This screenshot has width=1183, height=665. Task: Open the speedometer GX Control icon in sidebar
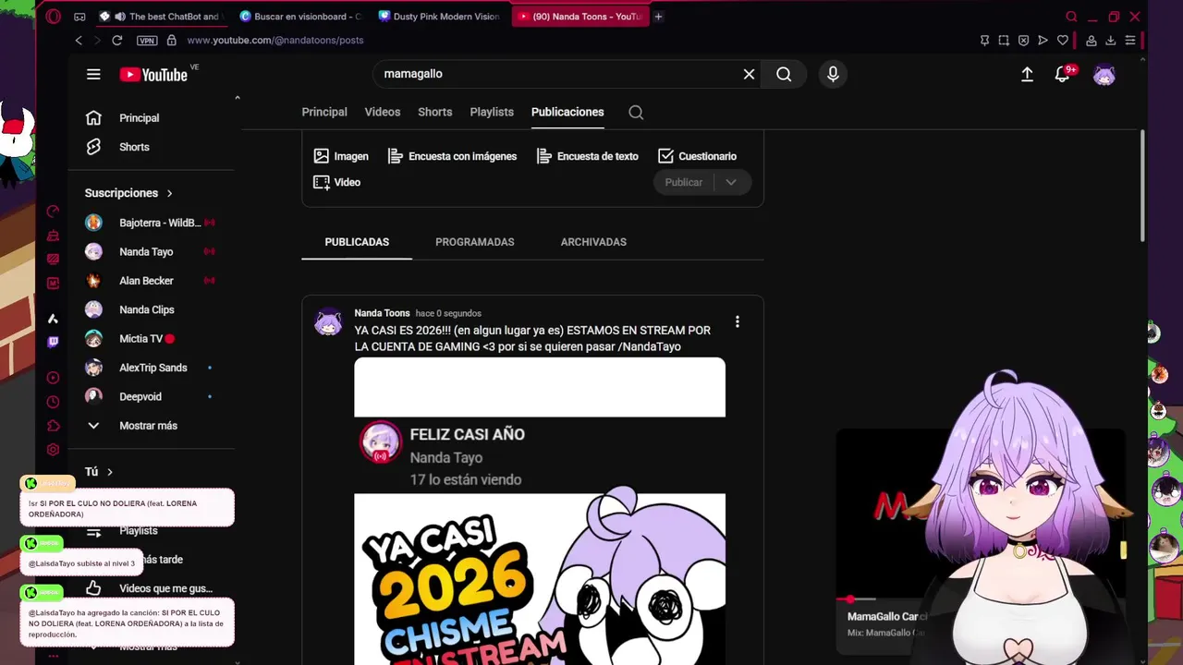pyautogui.click(x=53, y=212)
